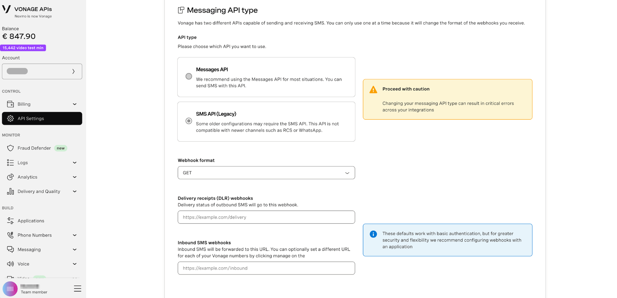Image resolution: width=617 pixels, height=298 pixels.
Task: Click the Phone Numbers handset icon
Action: click(10, 235)
